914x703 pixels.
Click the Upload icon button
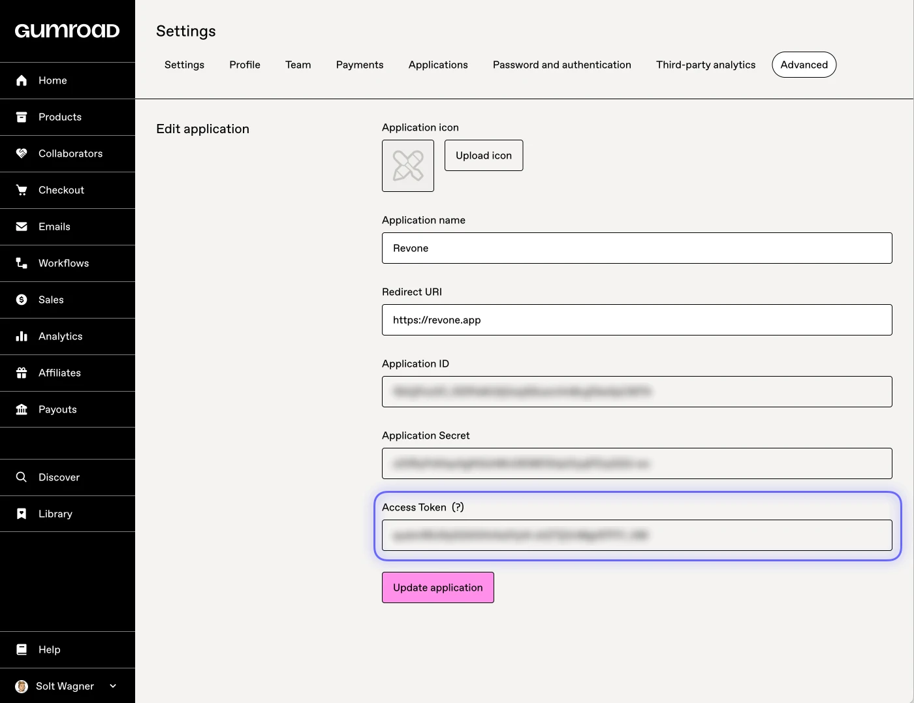(484, 155)
